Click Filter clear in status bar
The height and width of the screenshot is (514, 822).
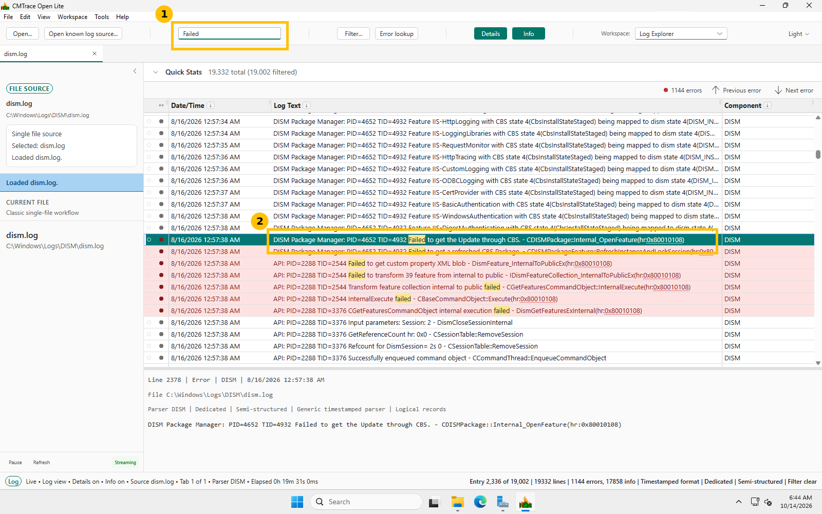(x=802, y=482)
